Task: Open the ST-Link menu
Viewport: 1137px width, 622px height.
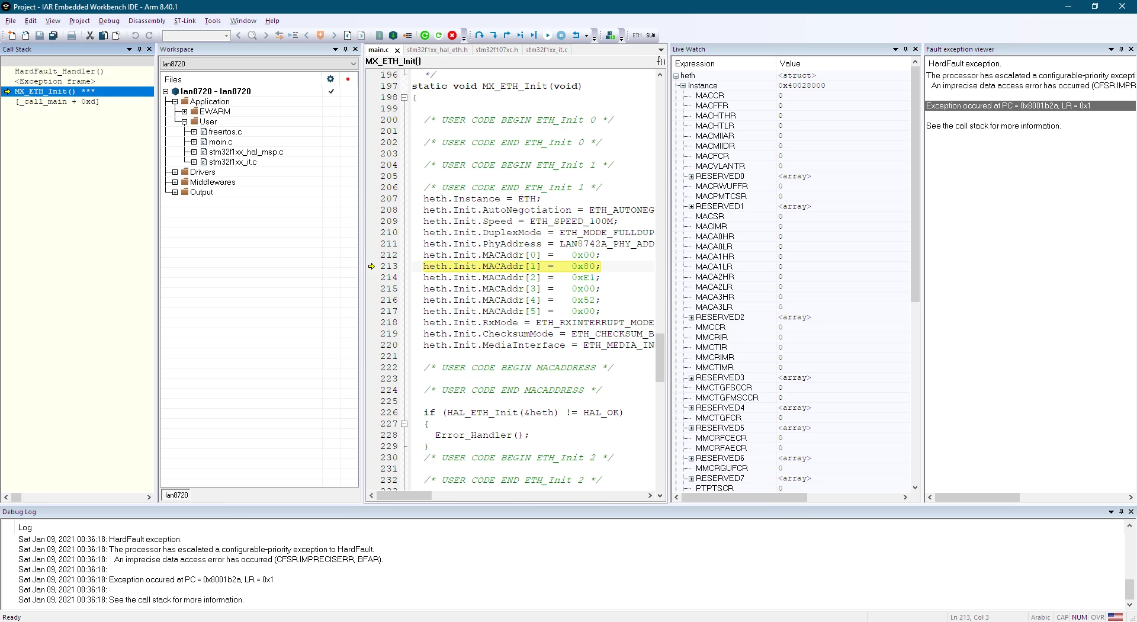Action: click(x=185, y=21)
